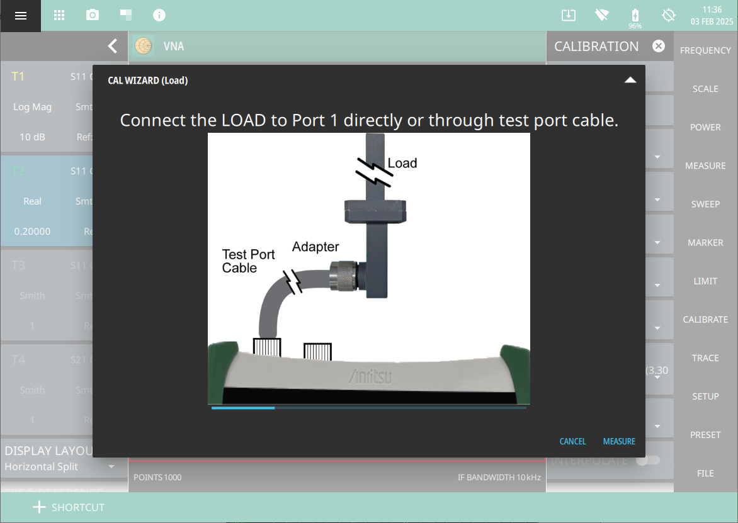738x523 pixels.
Task: Collapse the left trace panel chevron
Action: point(112,46)
